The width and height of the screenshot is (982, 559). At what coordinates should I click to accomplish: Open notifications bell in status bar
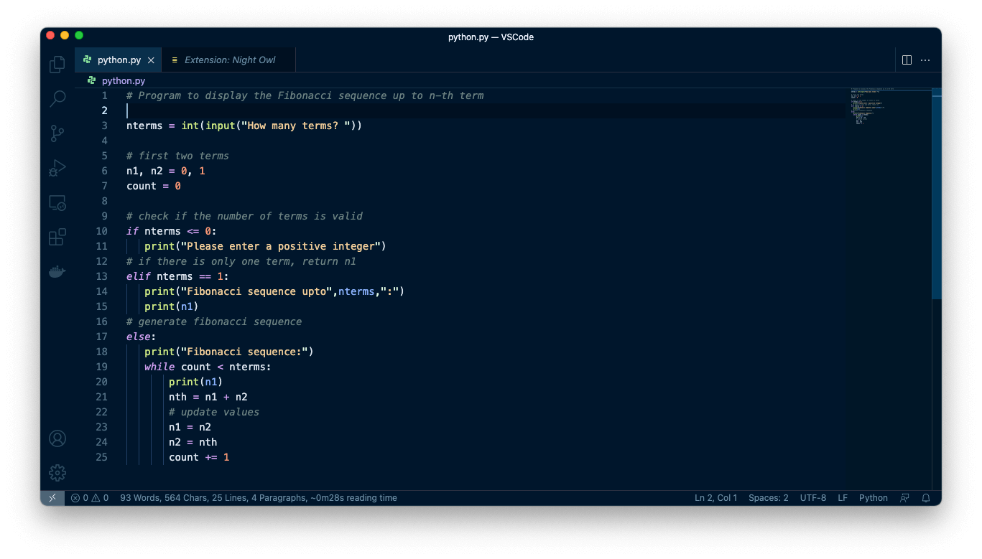click(x=926, y=498)
